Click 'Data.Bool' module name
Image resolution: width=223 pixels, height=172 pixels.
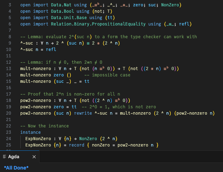[63, 11]
